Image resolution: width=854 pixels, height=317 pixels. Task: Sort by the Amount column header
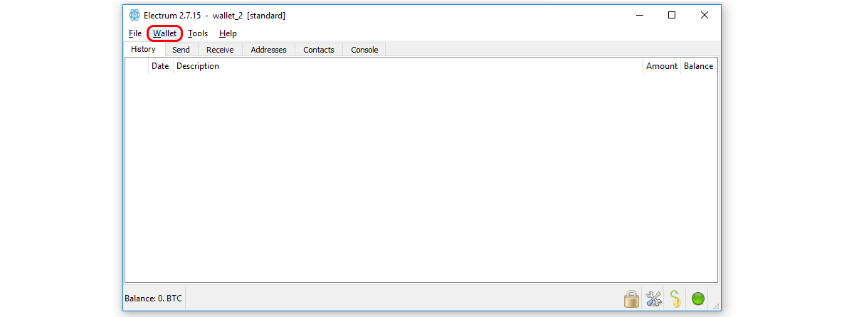pos(662,66)
